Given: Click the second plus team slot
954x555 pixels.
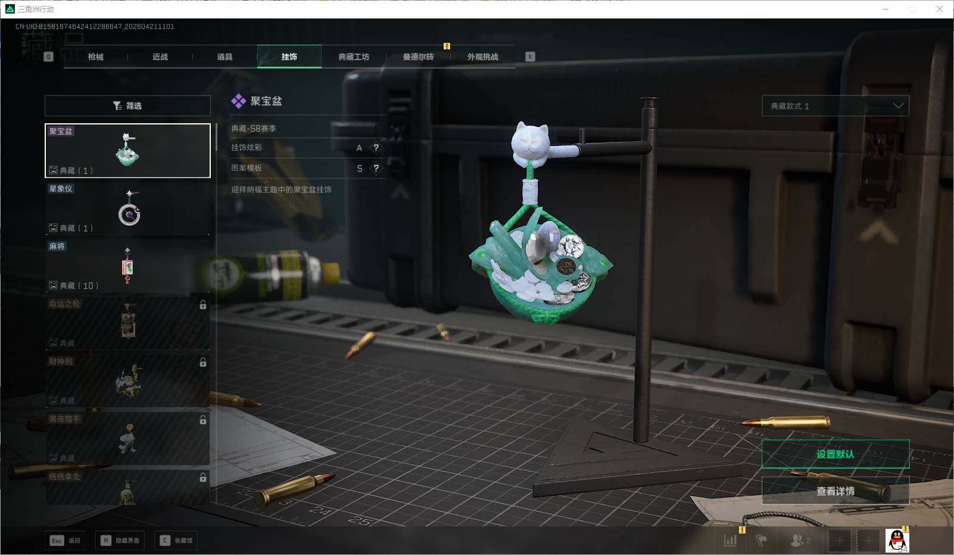Looking at the screenshot, I should coord(868,541).
